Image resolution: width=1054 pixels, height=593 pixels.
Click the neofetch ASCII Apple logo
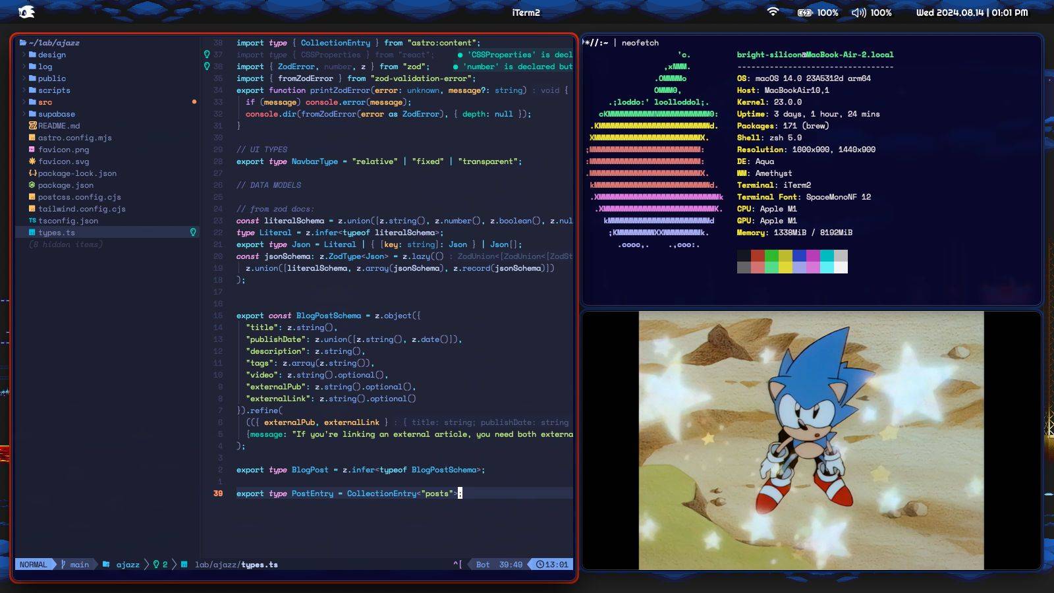pos(655,150)
